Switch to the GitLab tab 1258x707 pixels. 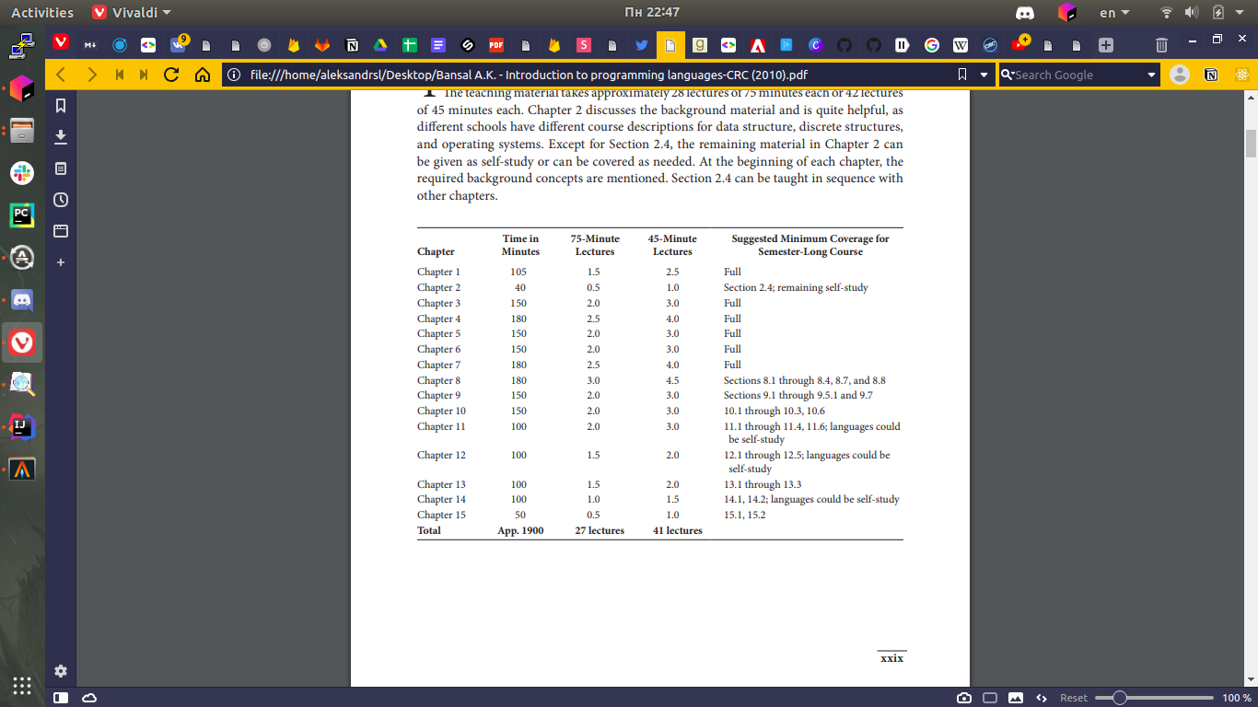point(322,44)
